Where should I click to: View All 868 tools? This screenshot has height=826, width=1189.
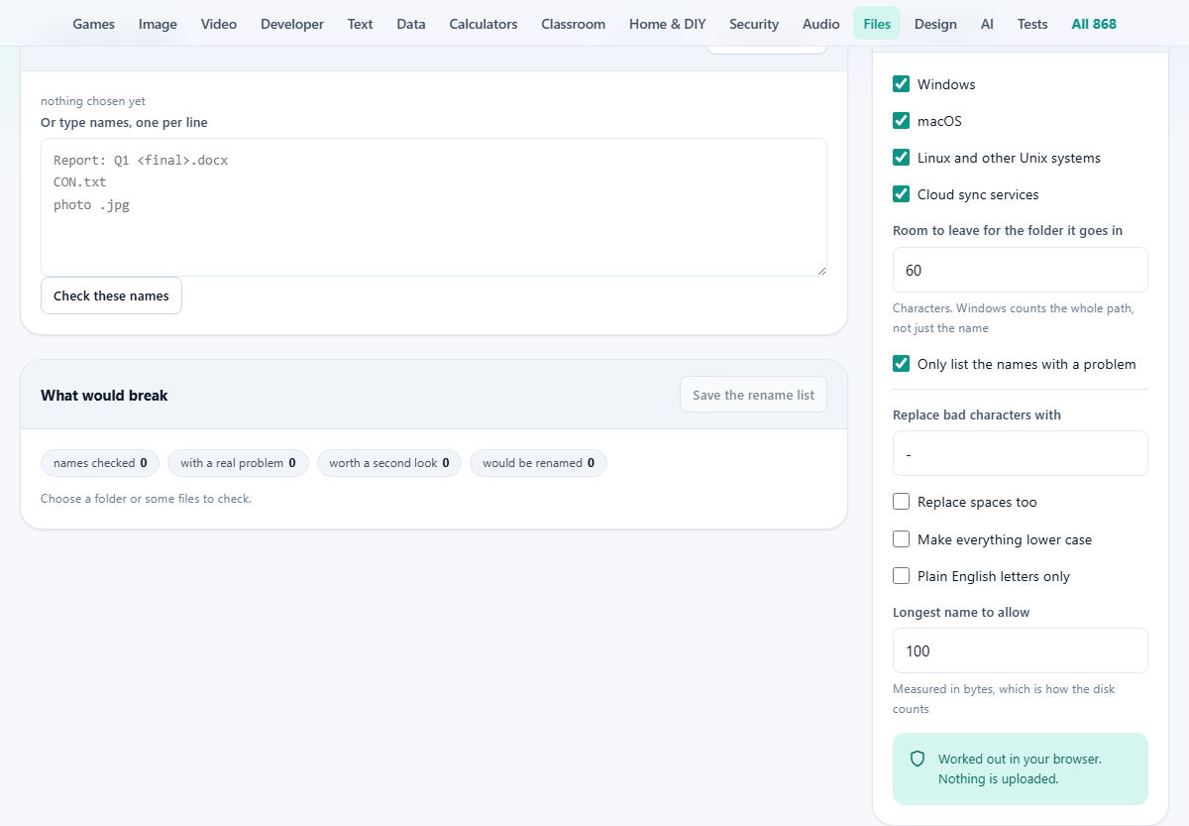tap(1094, 24)
